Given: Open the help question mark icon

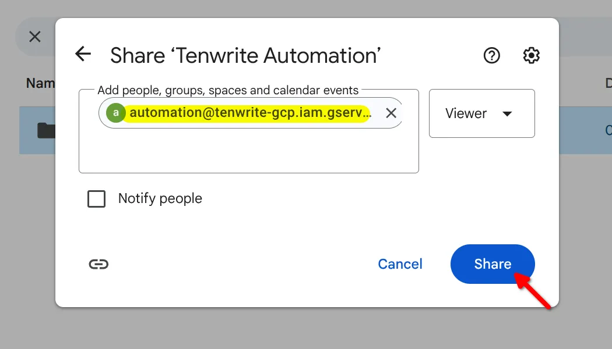Looking at the screenshot, I should pos(492,55).
